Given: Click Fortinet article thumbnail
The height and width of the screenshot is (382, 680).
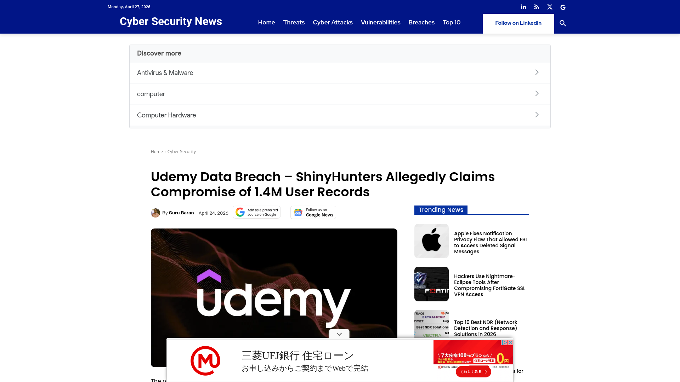Looking at the screenshot, I should tap(431, 284).
